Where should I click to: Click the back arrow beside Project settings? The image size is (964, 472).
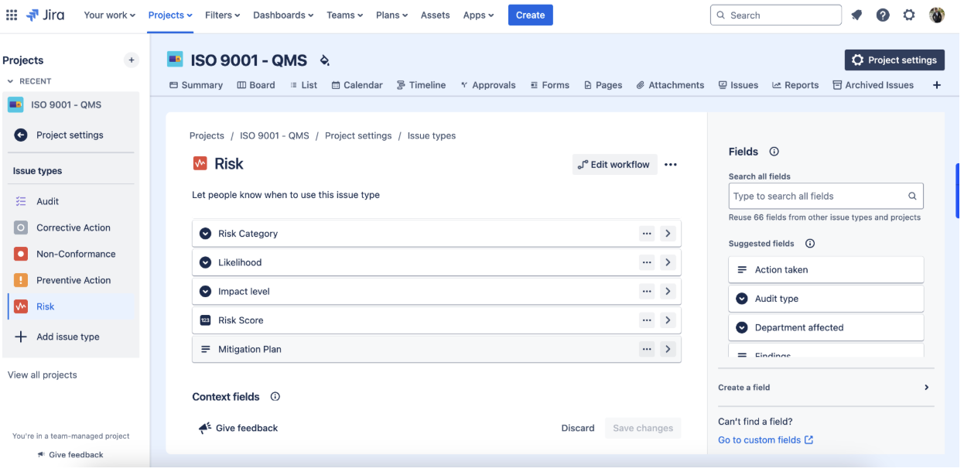click(x=21, y=135)
